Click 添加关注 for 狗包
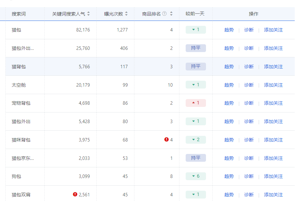Viewport: 296px width, 201px height. tap(273, 176)
